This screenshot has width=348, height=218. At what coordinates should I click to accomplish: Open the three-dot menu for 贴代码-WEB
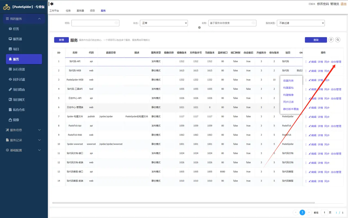(x=306, y=71)
